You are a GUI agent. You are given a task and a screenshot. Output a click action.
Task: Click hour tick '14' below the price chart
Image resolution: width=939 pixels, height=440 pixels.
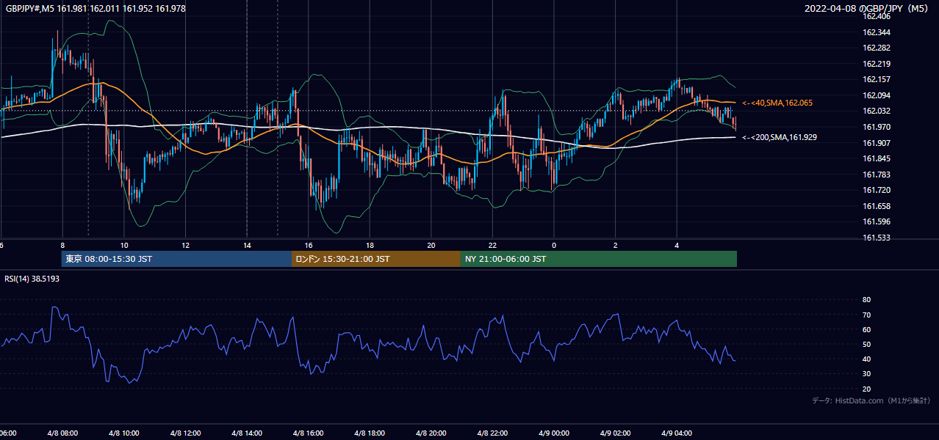pos(247,245)
